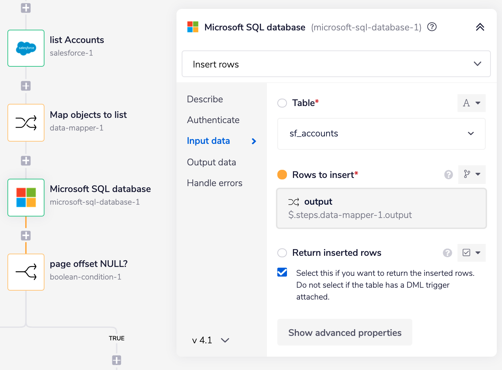
Task: Open the v 4.1 version selector
Action: [211, 340]
